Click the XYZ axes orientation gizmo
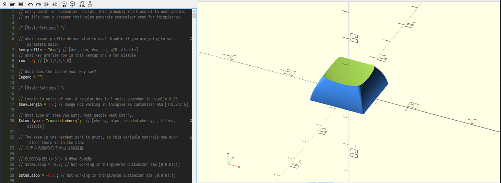Screen dimensions: 501x183 (233, 160)
